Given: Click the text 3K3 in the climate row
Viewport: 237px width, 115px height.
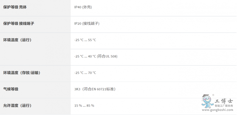Looking at the screenshot, I should click(77, 89).
